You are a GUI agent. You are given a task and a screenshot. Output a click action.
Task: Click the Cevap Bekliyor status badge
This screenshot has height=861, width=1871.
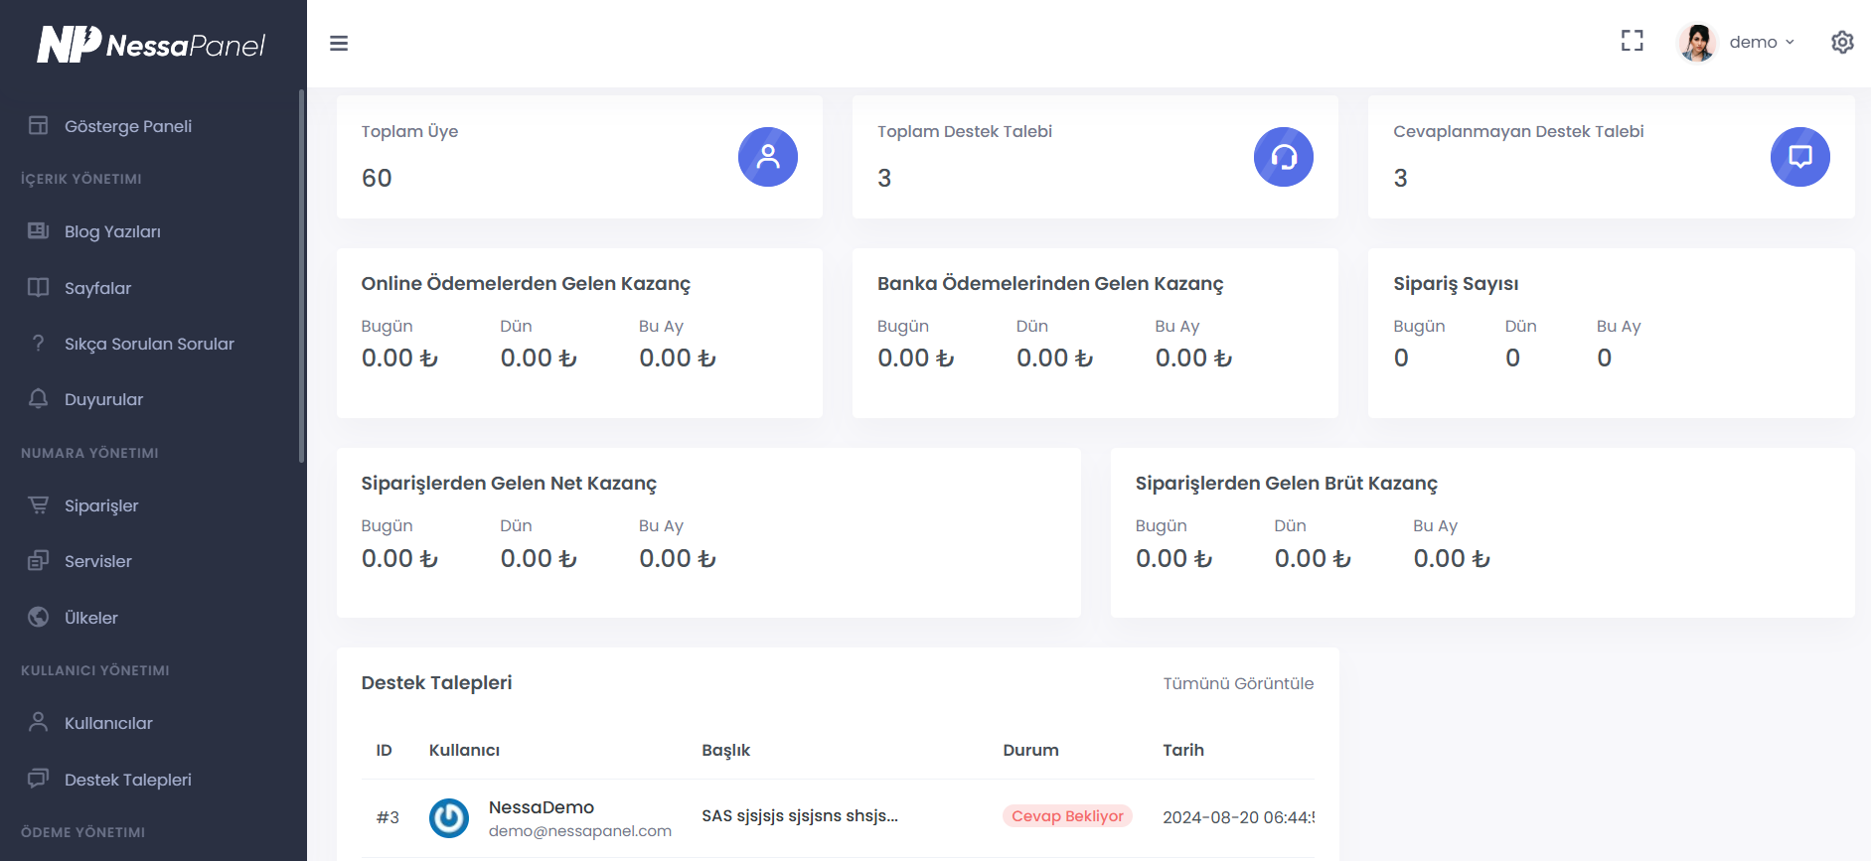[1067, 816]
